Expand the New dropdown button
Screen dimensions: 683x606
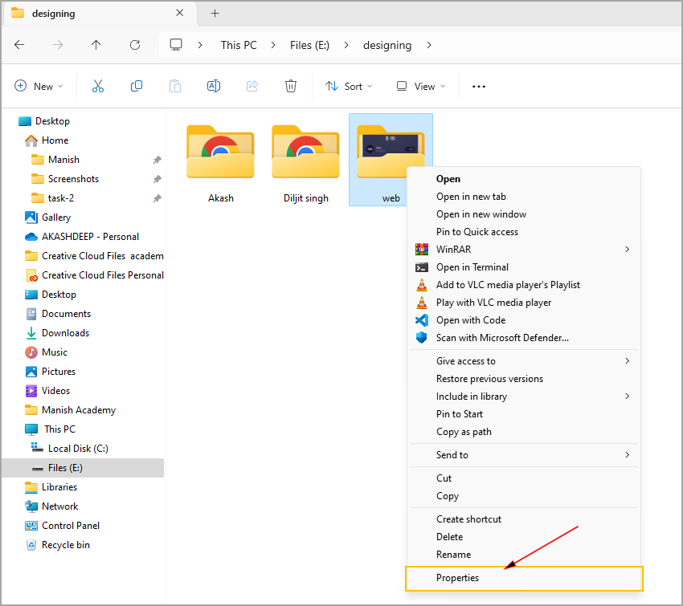click(39, 87)
